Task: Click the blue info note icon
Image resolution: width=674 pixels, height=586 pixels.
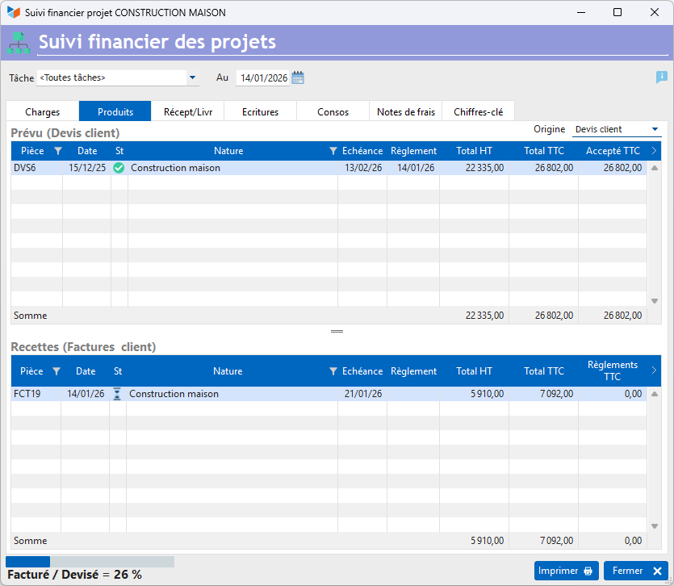Action: click(x=662, y=77)
